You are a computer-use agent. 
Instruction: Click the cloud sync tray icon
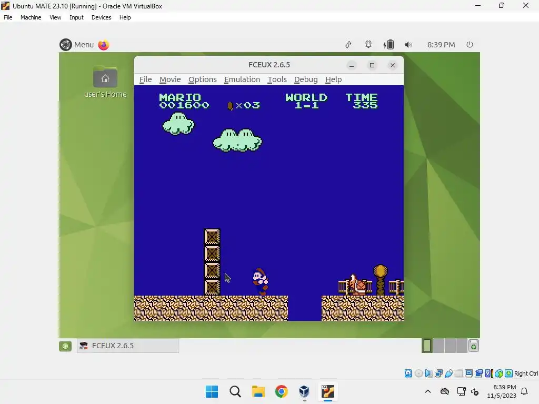(x=444, y=391)
